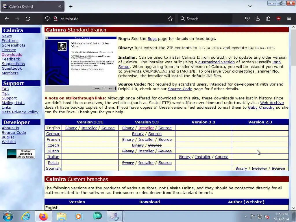Follow the customized version link

coord(216,62)
